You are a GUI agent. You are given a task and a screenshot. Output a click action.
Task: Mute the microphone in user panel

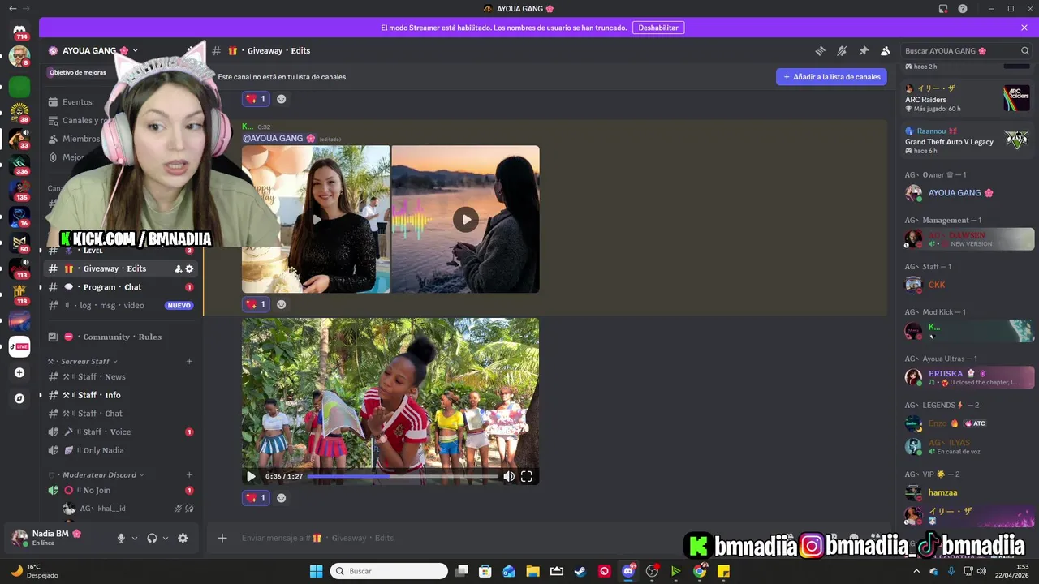(x=121, y=538)
